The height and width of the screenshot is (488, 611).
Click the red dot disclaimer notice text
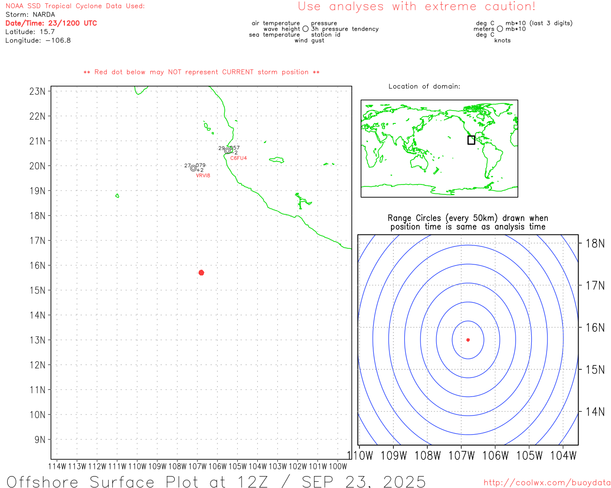201,72
